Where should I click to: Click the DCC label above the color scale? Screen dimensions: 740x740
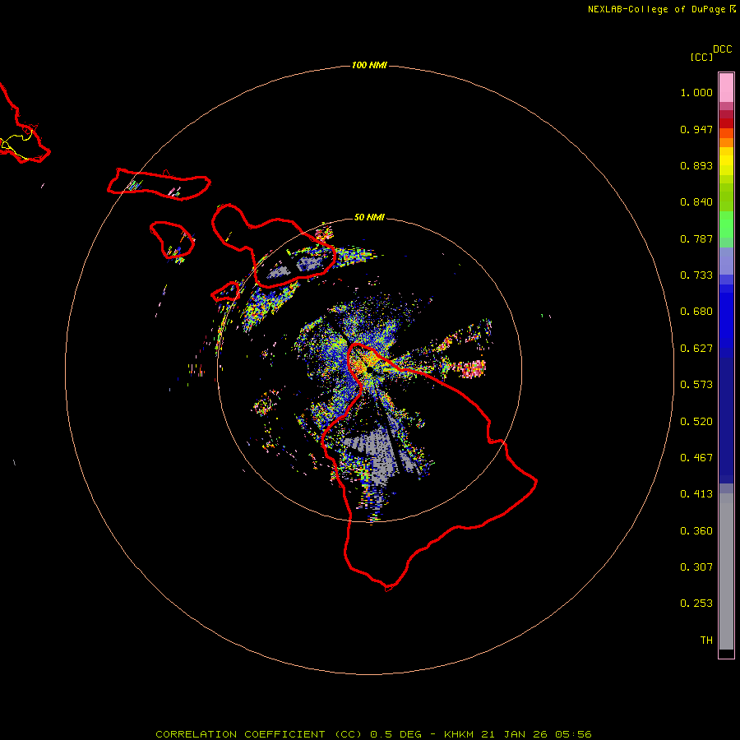point(723,49)
